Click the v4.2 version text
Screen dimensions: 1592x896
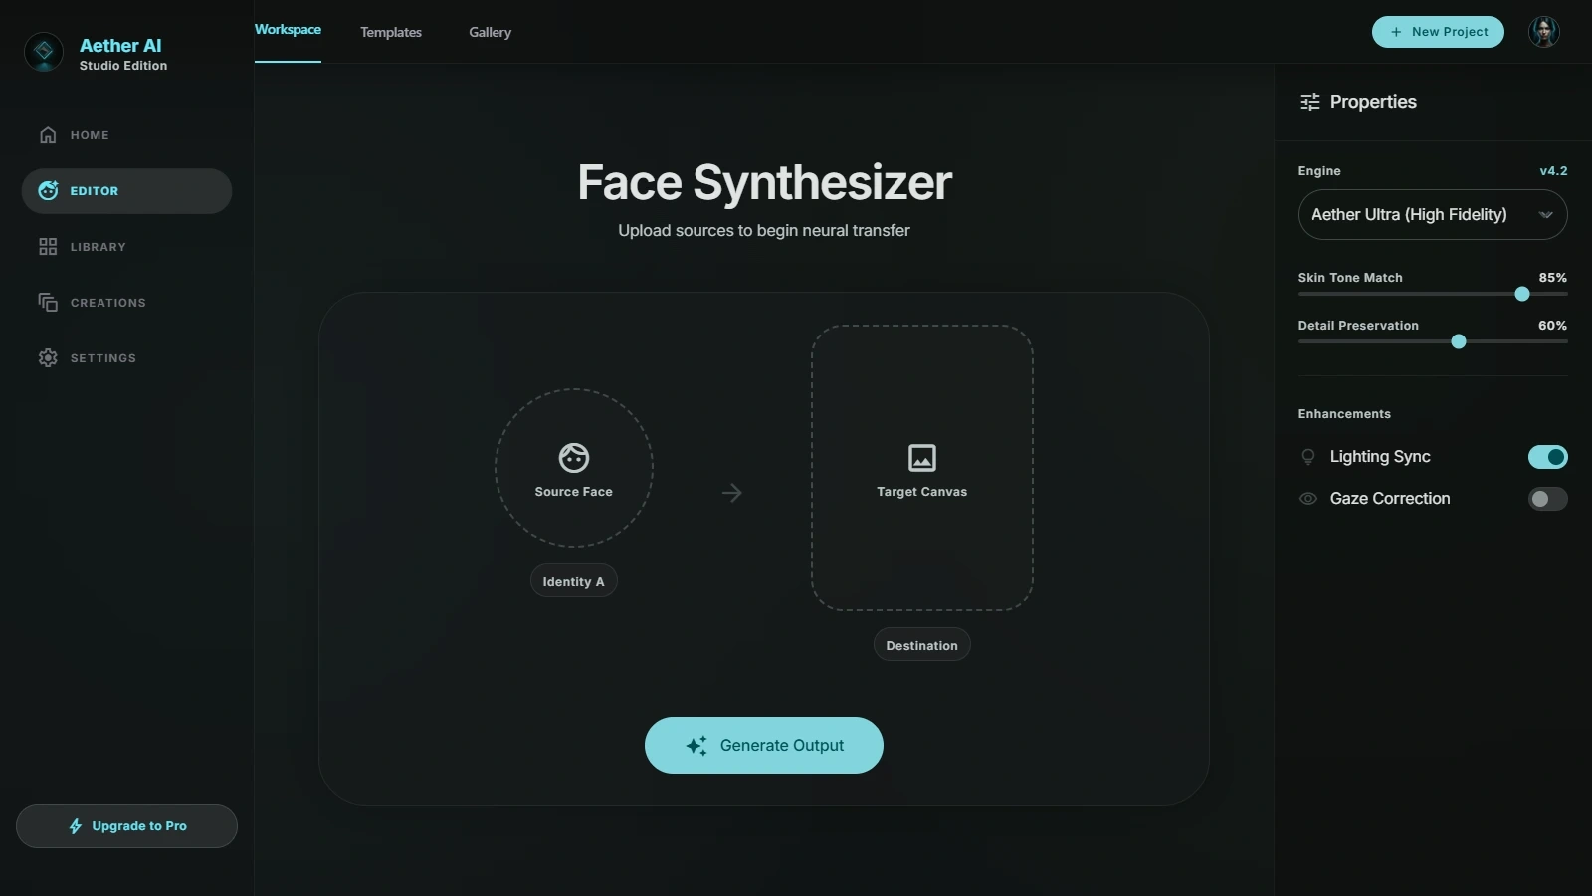coord(1553,171)
